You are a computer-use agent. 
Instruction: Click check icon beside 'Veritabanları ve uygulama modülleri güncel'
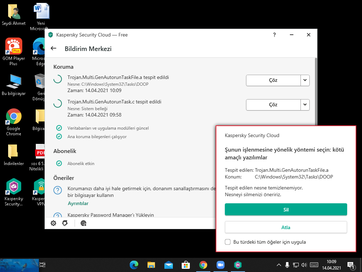[59, 128]
